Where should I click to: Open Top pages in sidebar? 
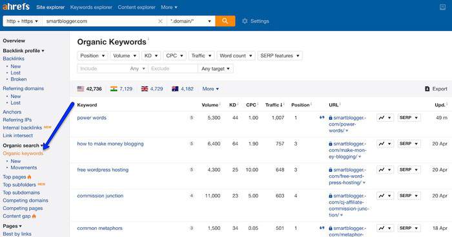(14, 177)
